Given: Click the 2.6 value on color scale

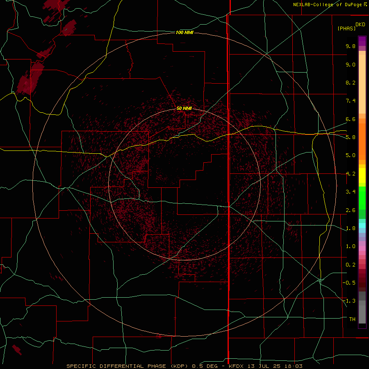Looking at the screenshot, I should coord(351,210).
